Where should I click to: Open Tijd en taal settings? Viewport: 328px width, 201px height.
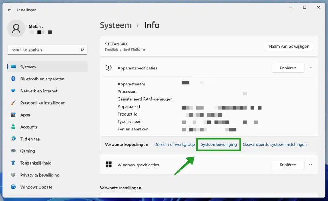pyautogui.click(x=48, y=139)
